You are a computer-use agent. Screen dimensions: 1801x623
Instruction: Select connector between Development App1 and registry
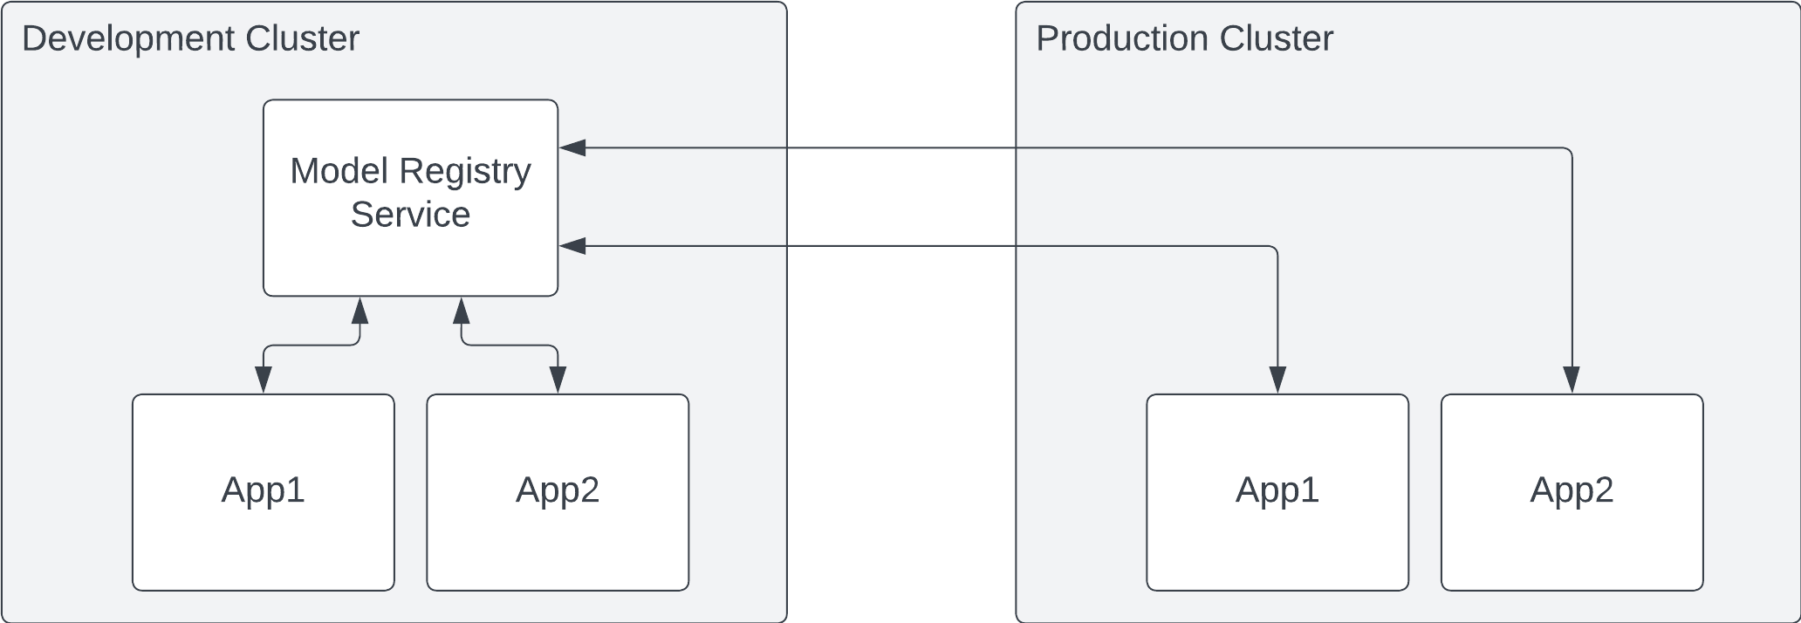312,346
